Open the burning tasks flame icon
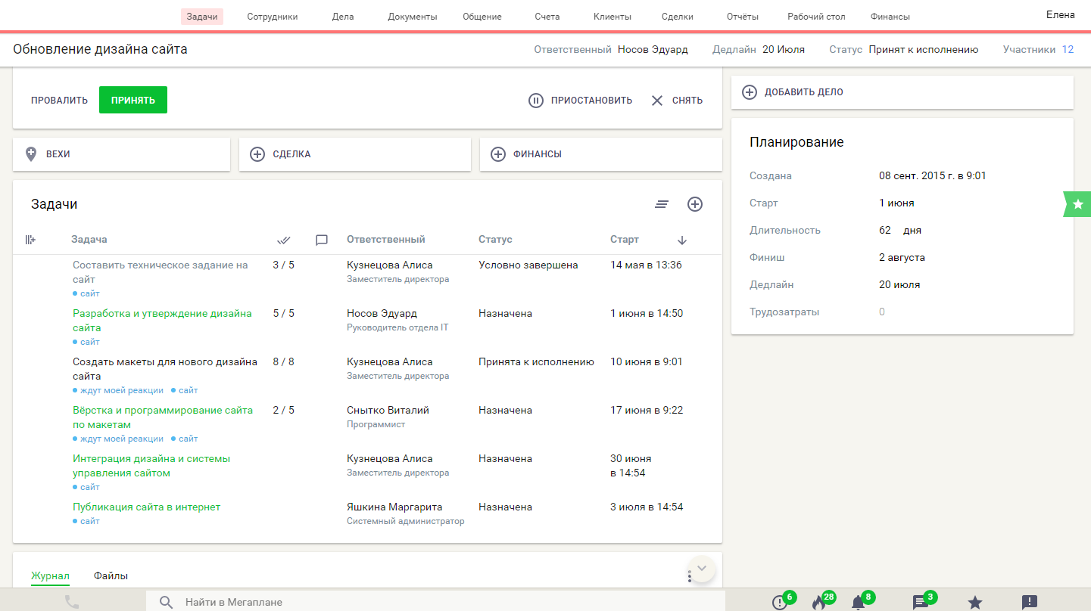The image size is (1091, 611). (x=818, y=603)
